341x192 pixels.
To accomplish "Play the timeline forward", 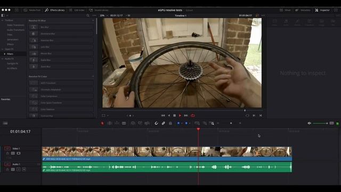I will 180,116.
